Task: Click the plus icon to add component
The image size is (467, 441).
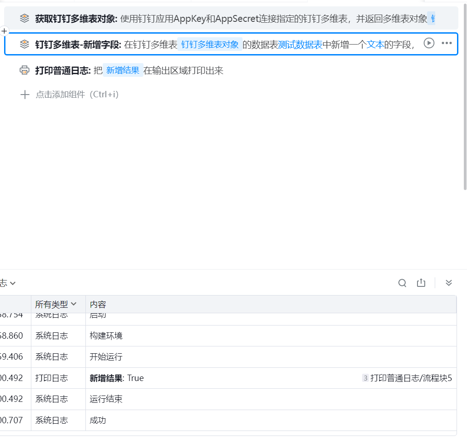Action: tap(25, 95)
